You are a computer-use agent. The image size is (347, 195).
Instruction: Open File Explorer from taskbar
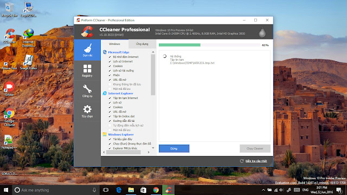point(131,190)
